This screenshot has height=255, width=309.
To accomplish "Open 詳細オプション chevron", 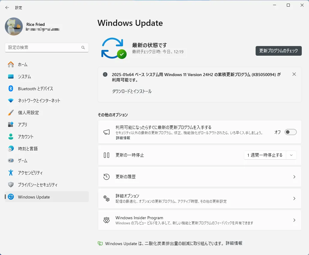I will coord(294,198).
